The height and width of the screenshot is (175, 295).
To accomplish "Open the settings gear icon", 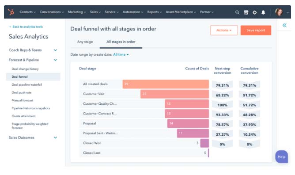I will point(254,12).
